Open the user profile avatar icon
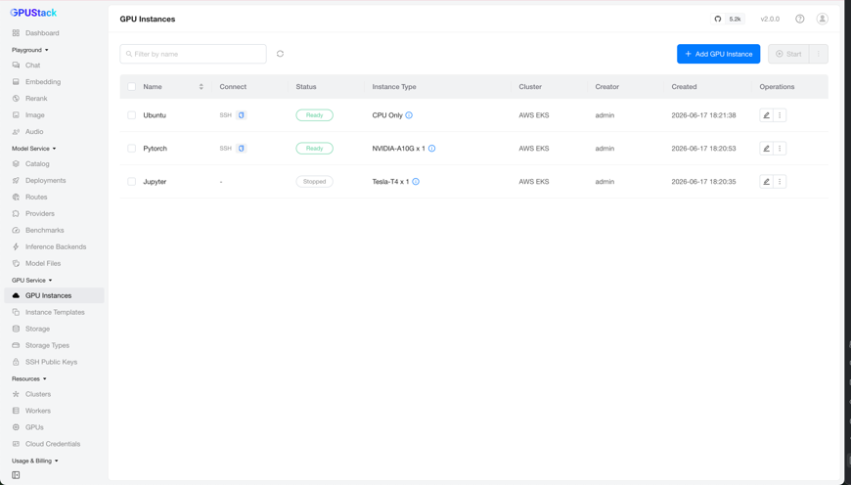 823,19
